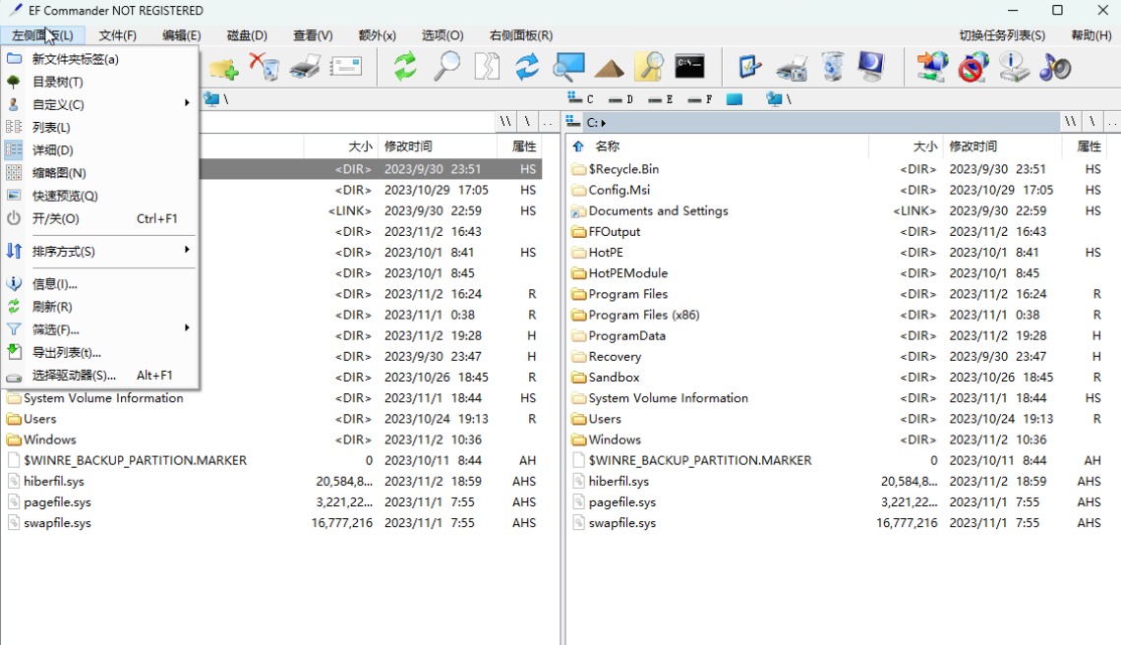1121x645 pixels.
Task: Click the pyramid icon in toolbar
Action: [x=610, y=68]
